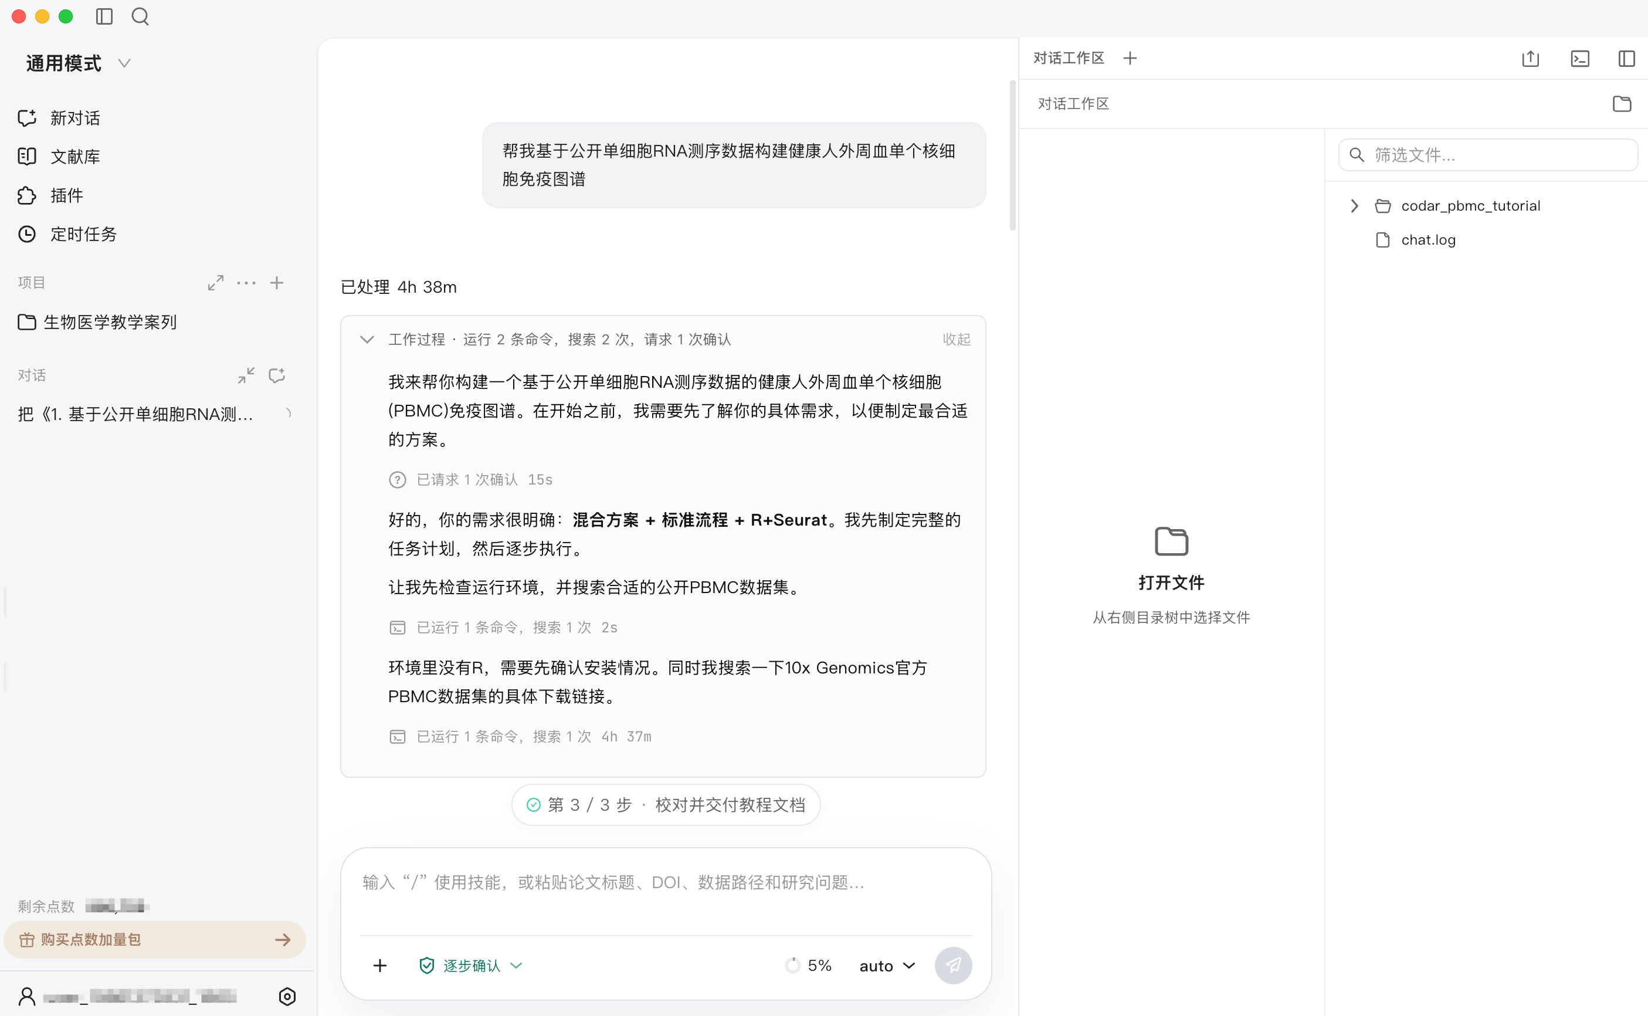Open the 项目 more options ellipsis
The height and width of the screenshot is (1016, 1648).
(246, 283)
